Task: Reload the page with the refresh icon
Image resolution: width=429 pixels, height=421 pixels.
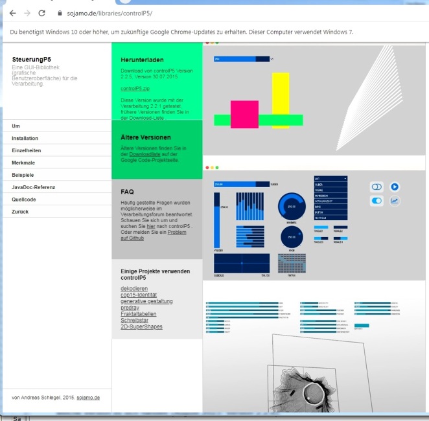Action: pos(42,13)
